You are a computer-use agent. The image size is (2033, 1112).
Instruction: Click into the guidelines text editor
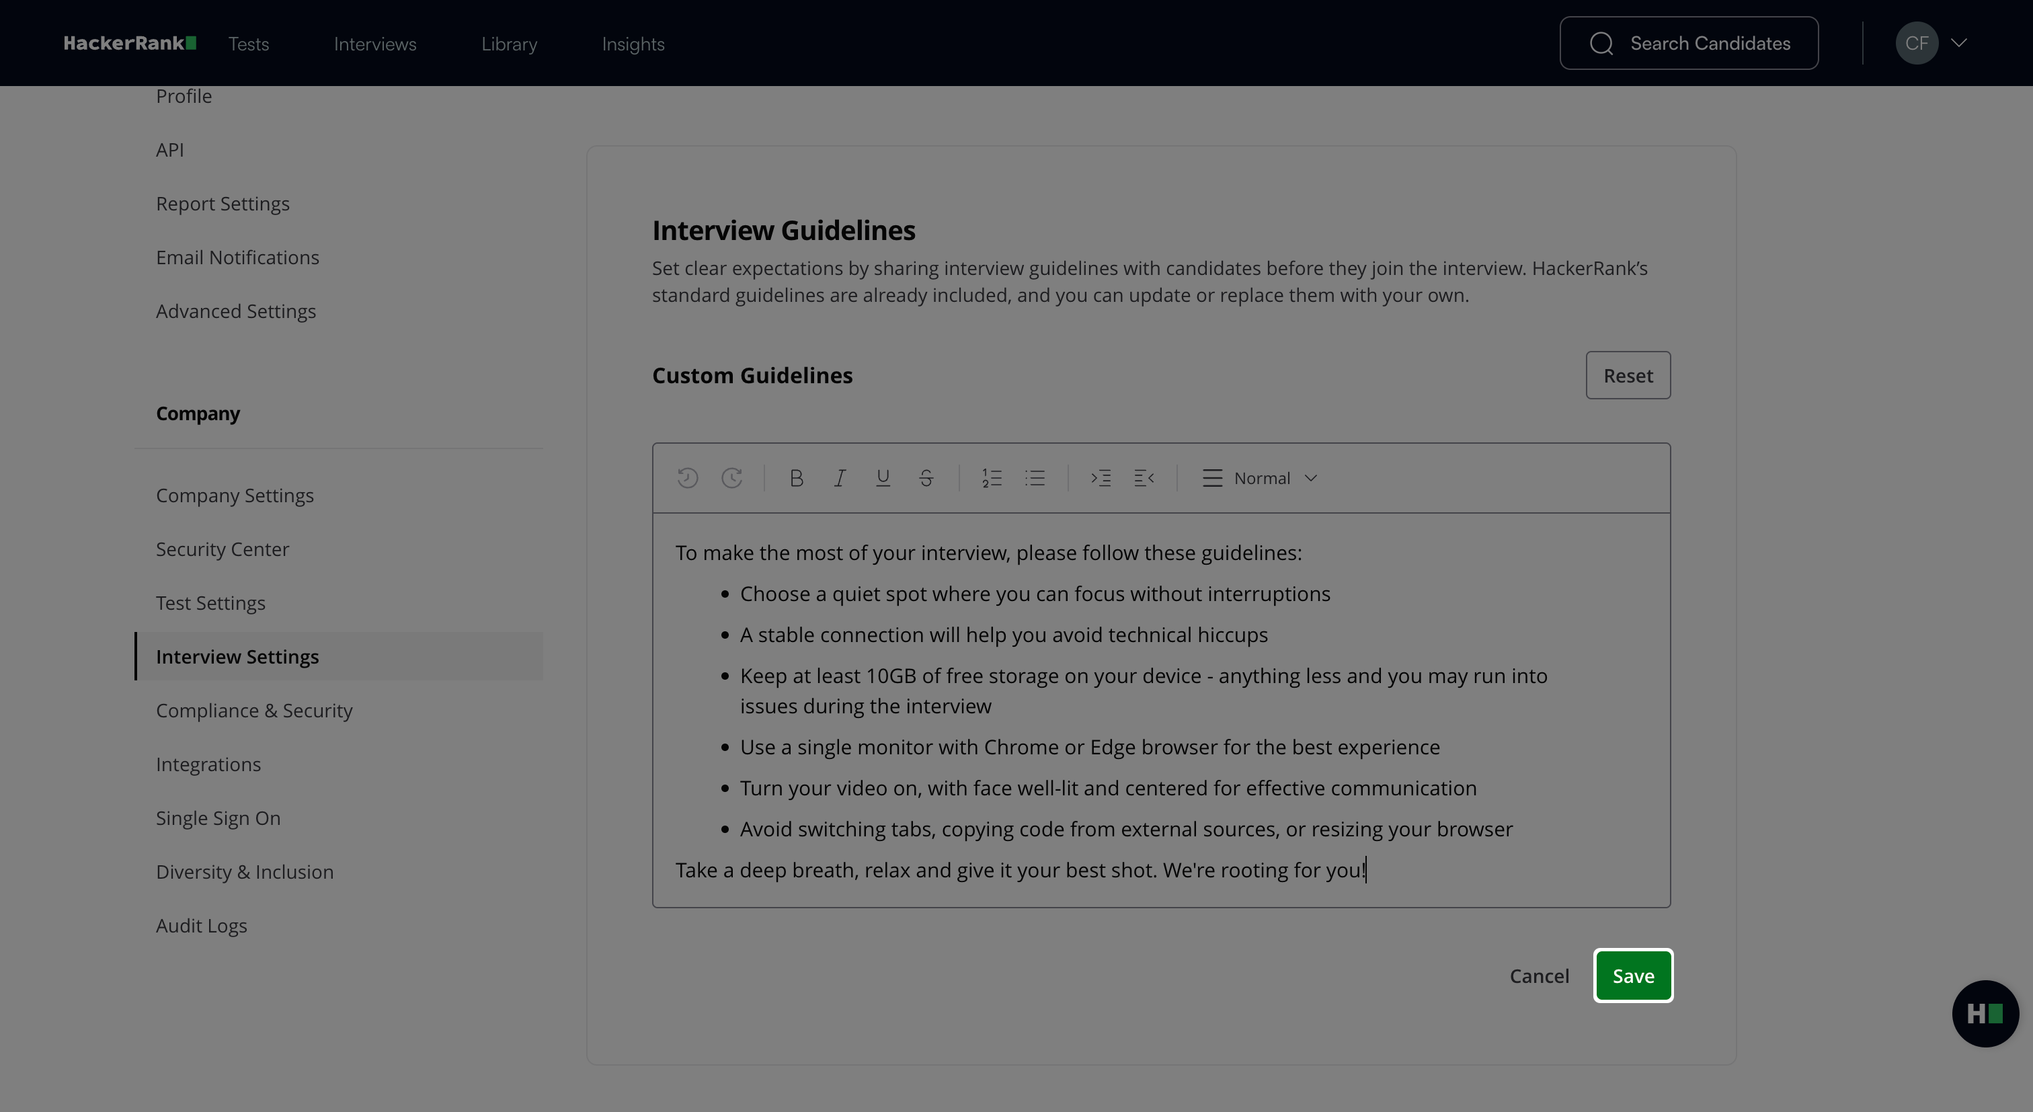1161,710
